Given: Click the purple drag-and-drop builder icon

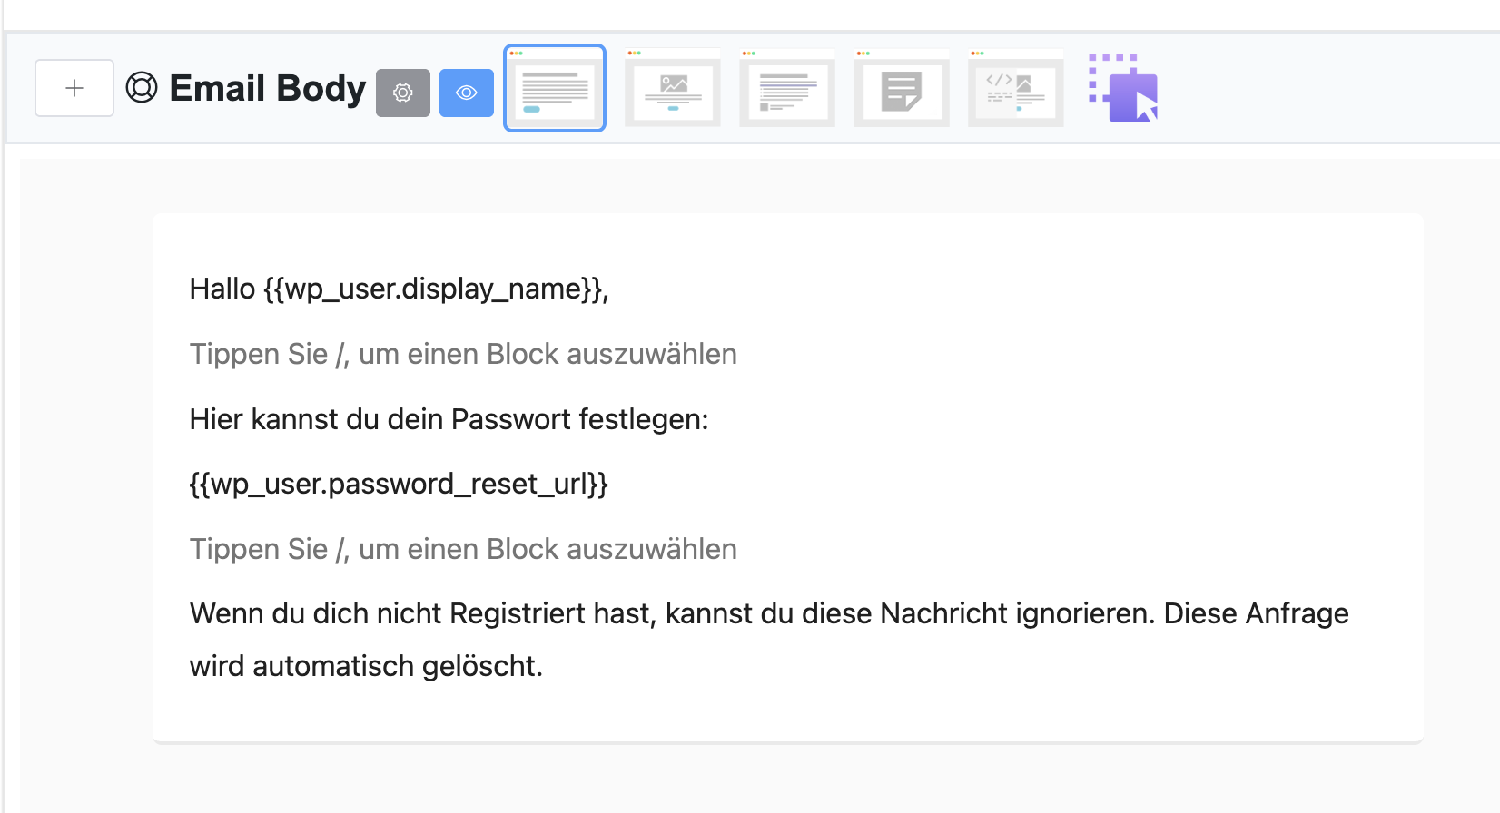Looking at the screenshot, I should point(1124,88).
